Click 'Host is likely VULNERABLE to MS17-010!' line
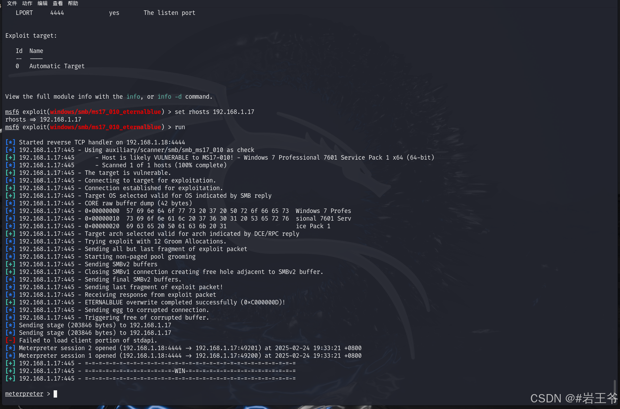This screenshot has width=620, height=409. 220,158
